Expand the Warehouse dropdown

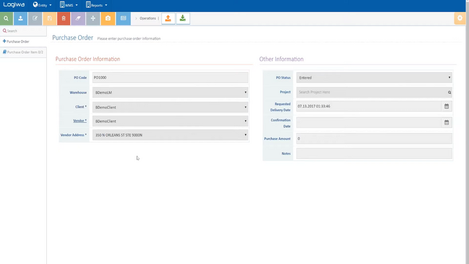[170, 93]
